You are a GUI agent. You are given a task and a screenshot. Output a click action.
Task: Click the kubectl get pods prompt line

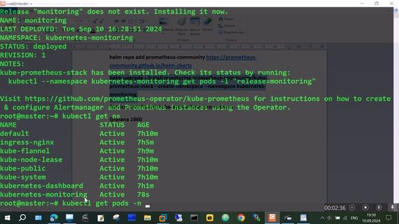(70, 203)
